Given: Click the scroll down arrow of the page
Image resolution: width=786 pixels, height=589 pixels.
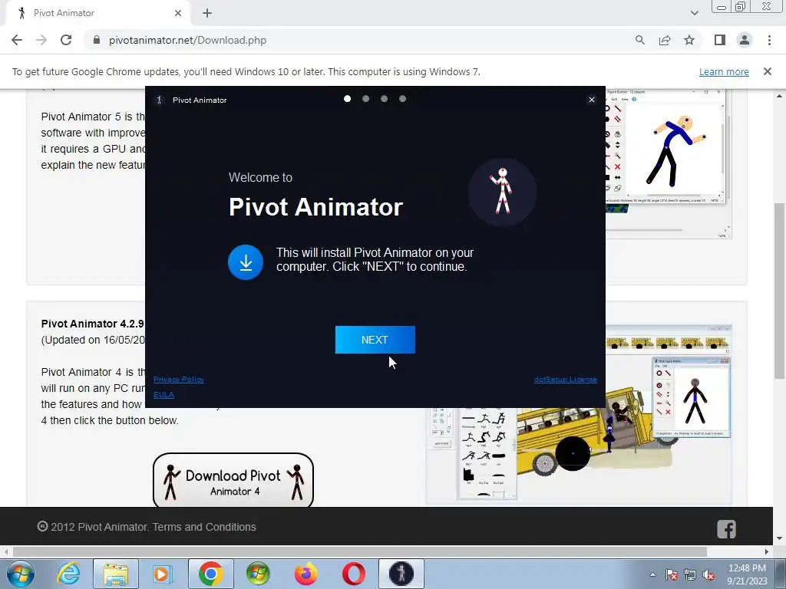Looking at the screenshot, I should tap(780, 538).
